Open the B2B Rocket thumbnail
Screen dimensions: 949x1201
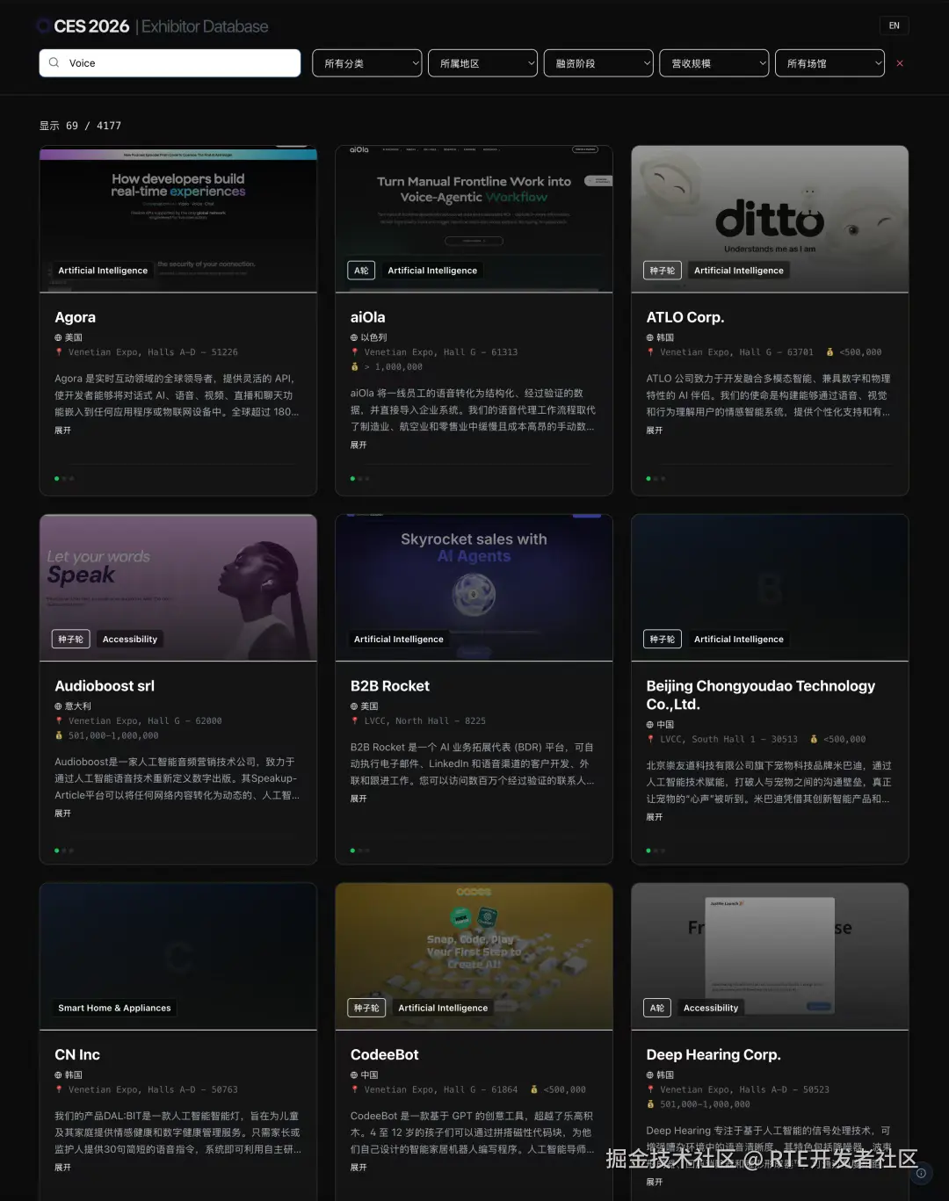point(474,588)
